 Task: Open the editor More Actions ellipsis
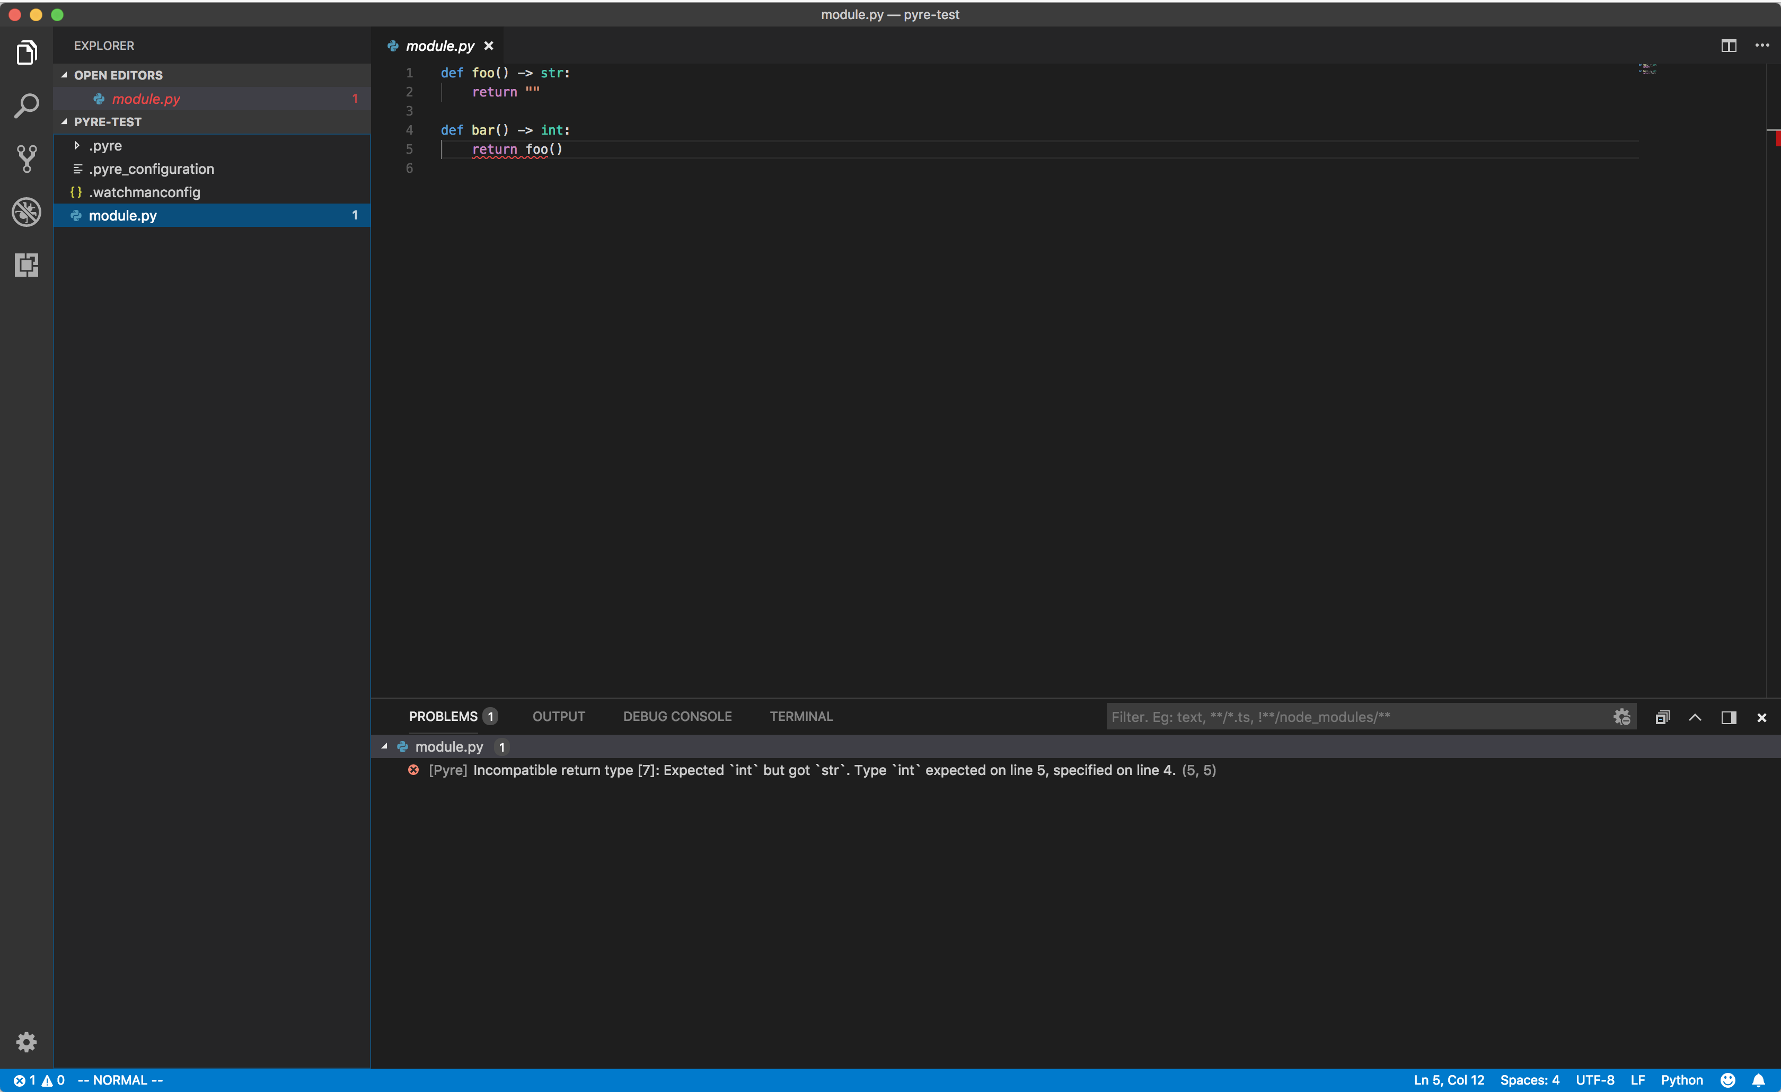pyautogui.click(x=1762, y=46)
